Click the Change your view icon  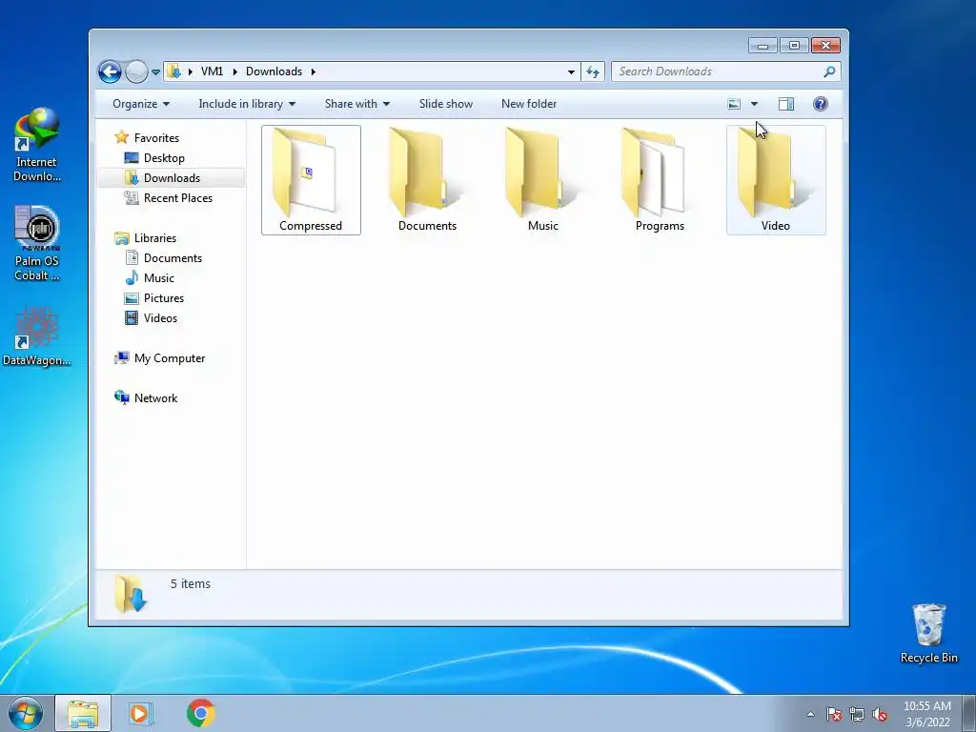735,104
